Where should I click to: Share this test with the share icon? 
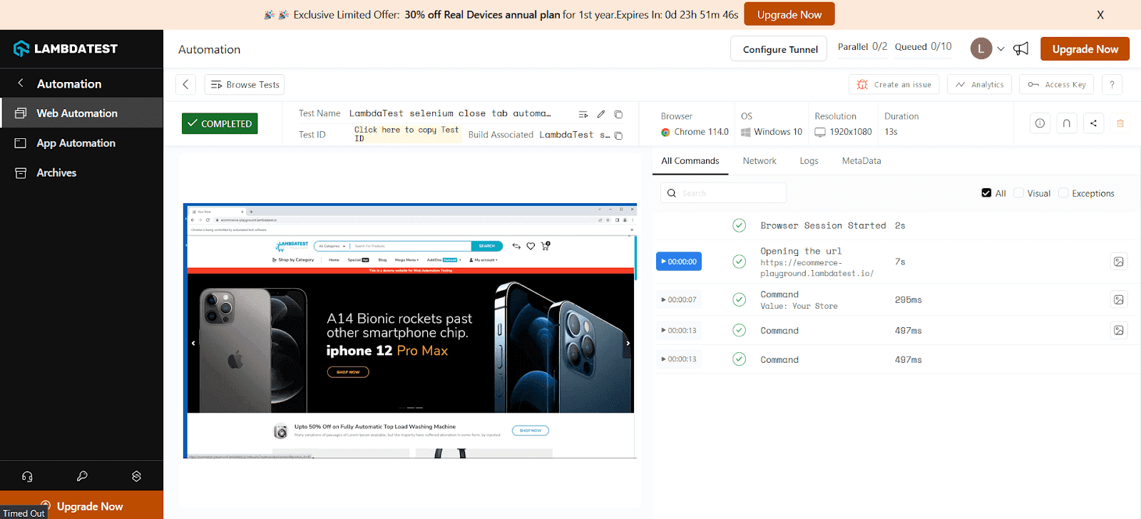pyautogui.click(x=1093, y=123)
